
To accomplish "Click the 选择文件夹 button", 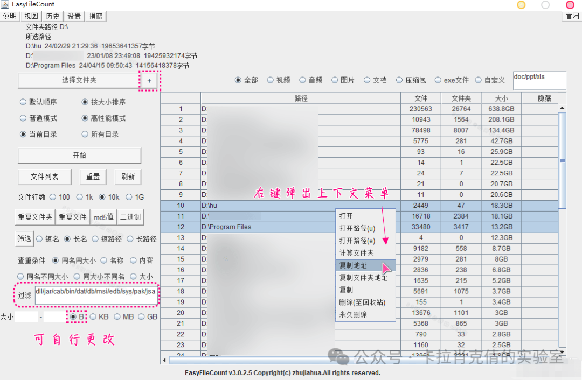I will tap(78, 80).
